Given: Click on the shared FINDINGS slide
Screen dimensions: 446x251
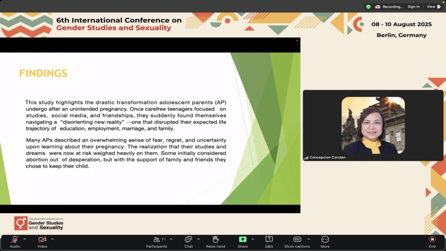Looking at the screenshot, I should pos(150,129).
